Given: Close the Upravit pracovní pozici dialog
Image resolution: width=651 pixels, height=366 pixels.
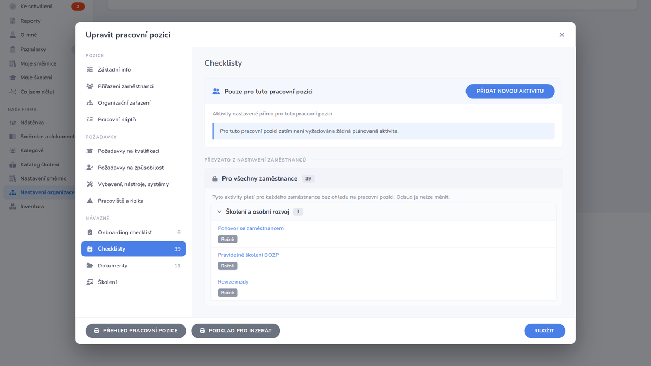Looking at the screenshot, I should coord(562,35).
